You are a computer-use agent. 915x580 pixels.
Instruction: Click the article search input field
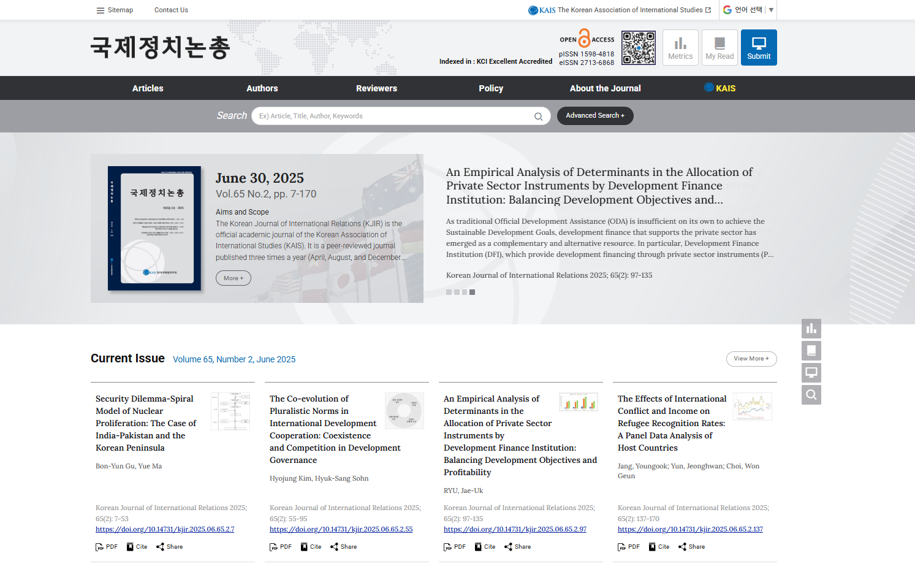pyautogui.click(x=392, y=116)
